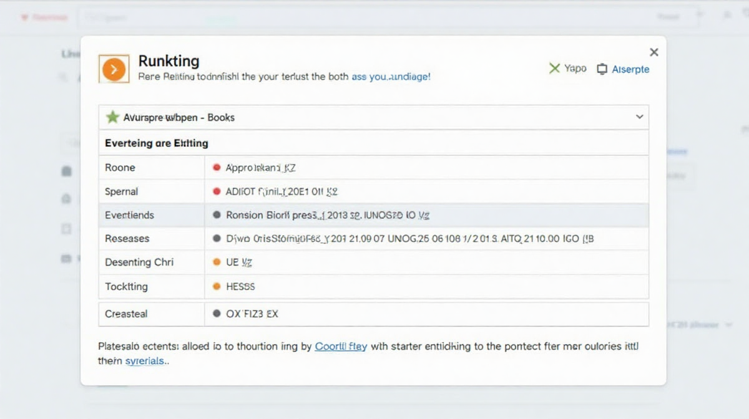Click the 'Appro lskani KZ' value
Screen dimensions: 749x419
pyautogui.click(x=260, y=168)
